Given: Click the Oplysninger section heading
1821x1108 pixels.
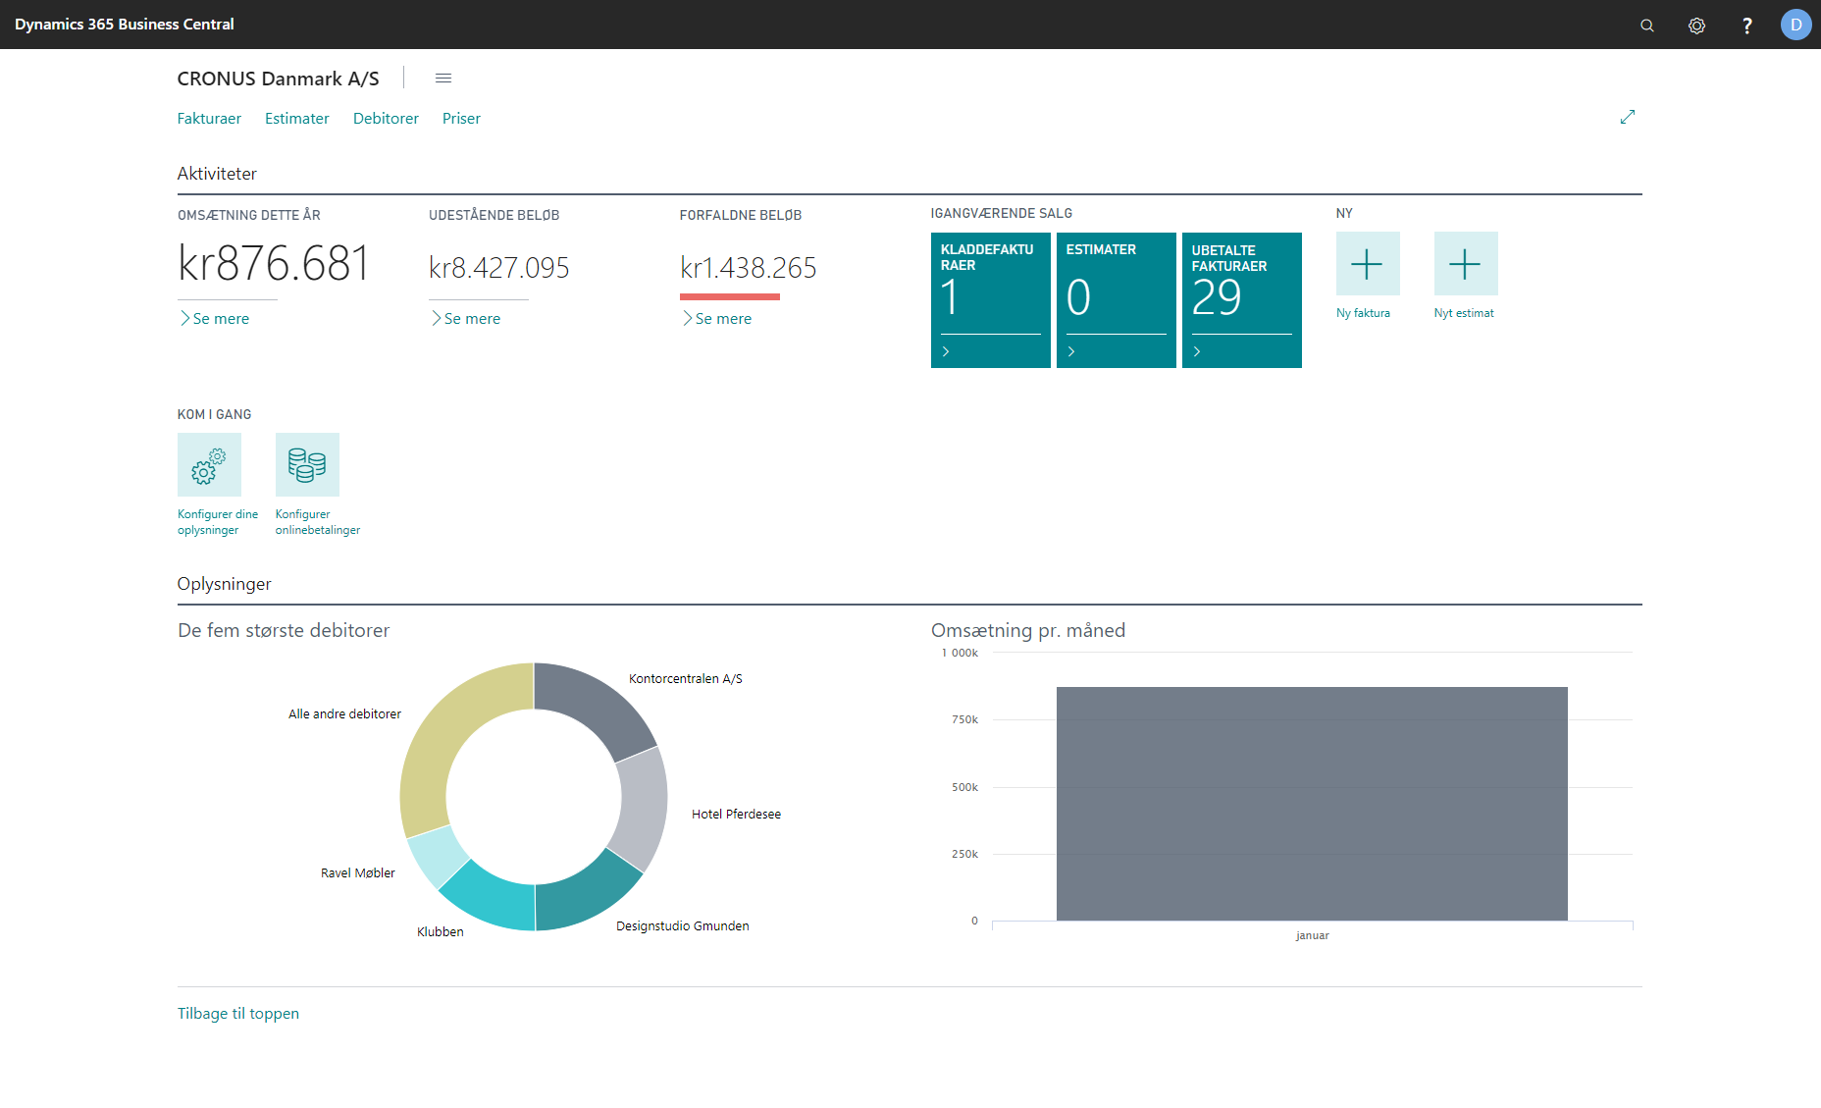Looking at the screenshot, I should [225, 584].
